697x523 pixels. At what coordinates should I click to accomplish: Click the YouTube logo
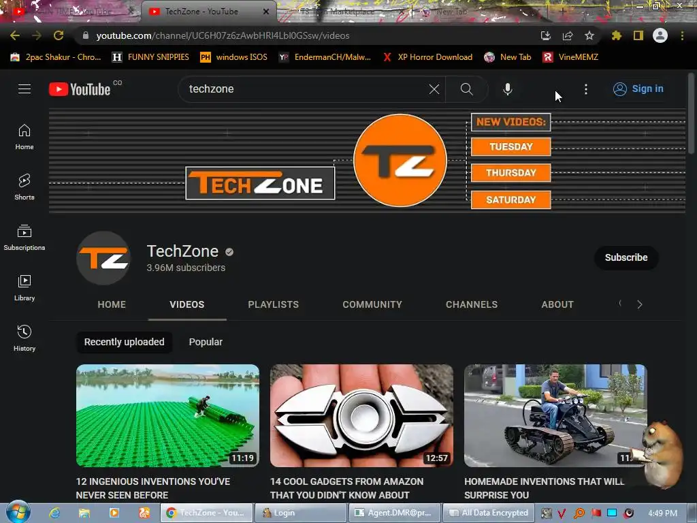(80, 89)
